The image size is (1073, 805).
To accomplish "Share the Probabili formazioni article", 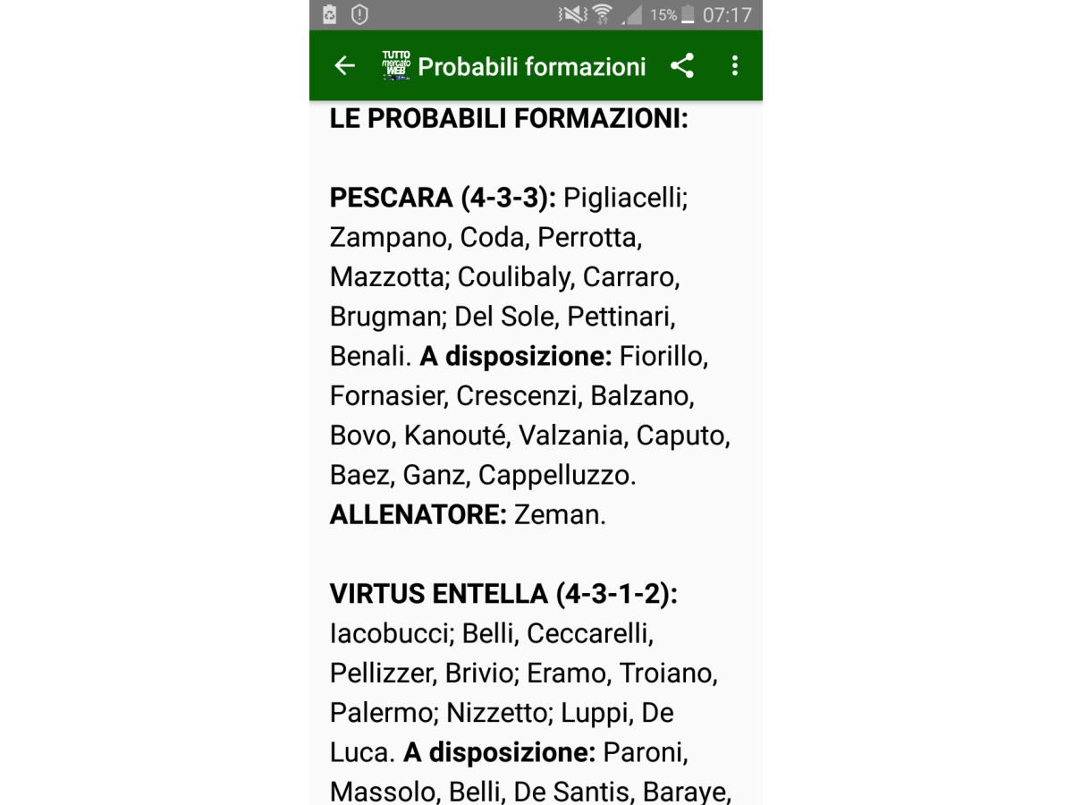I will coord(682,66).
